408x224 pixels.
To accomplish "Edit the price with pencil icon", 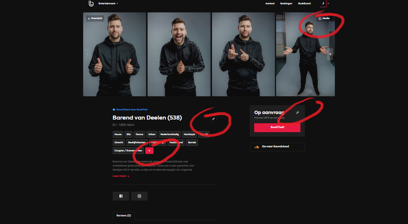I will pyautogui.click(x=297, y=112).
